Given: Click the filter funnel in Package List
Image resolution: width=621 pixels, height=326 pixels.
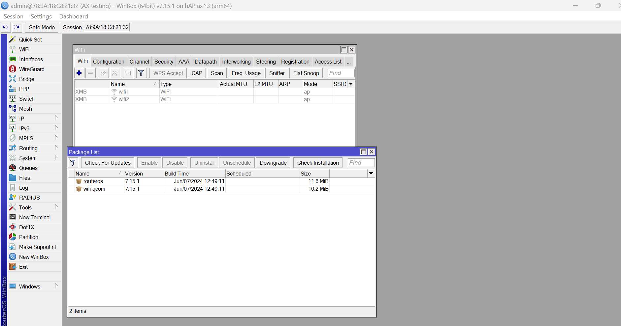Looking at the screenshot, I should click(x=73, y=163).
